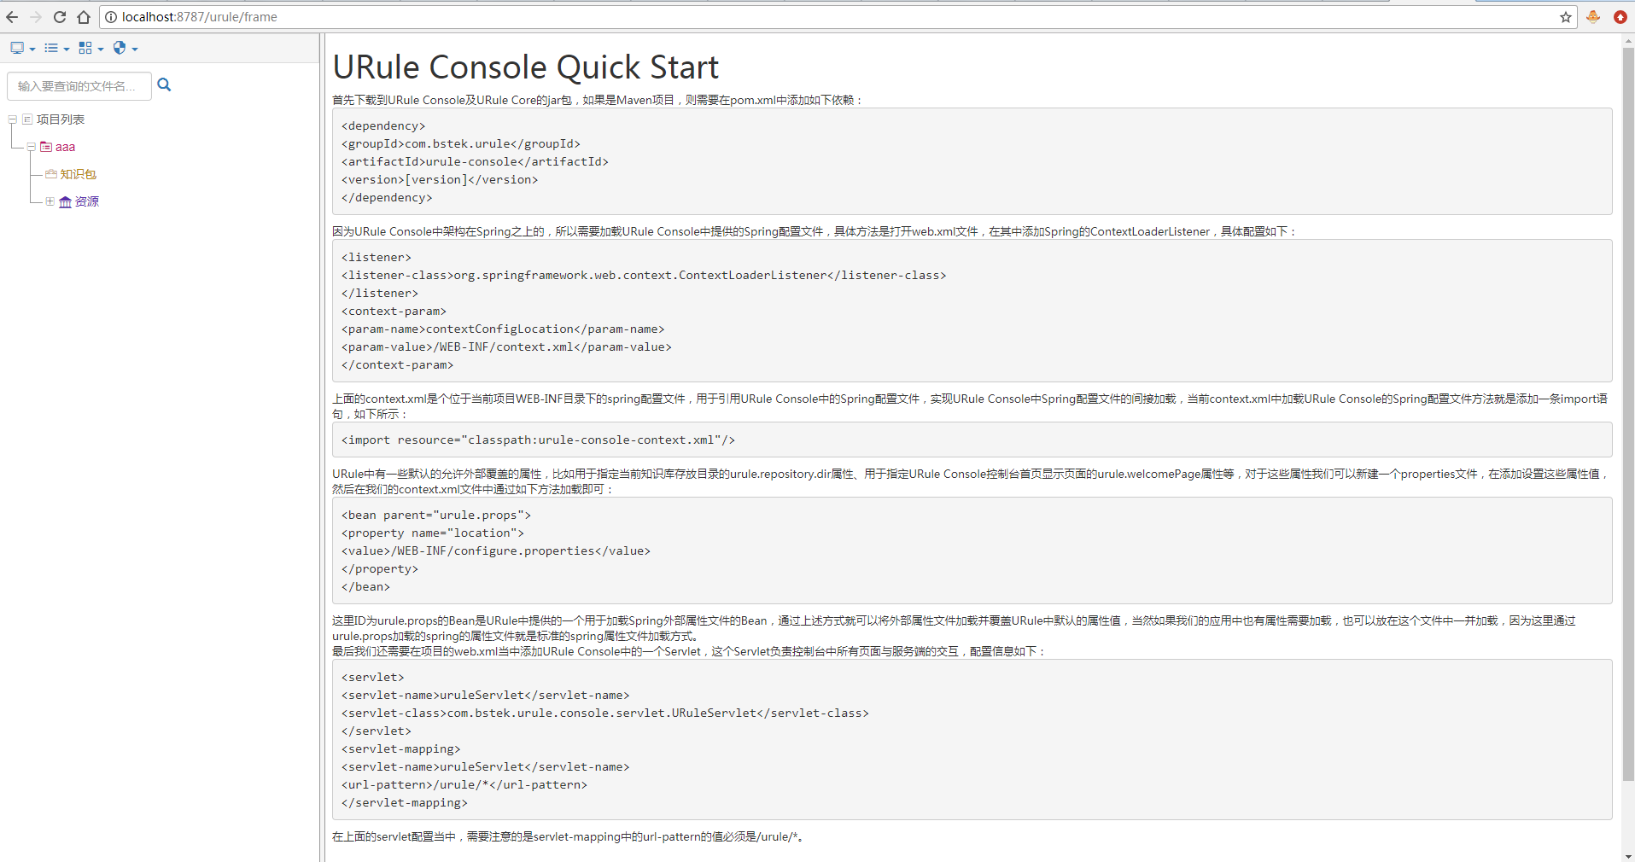Viewport: 1635px width, 862px height.
Task: Open the orange extension icon in browser toolbar
Action: point(1593,17)
